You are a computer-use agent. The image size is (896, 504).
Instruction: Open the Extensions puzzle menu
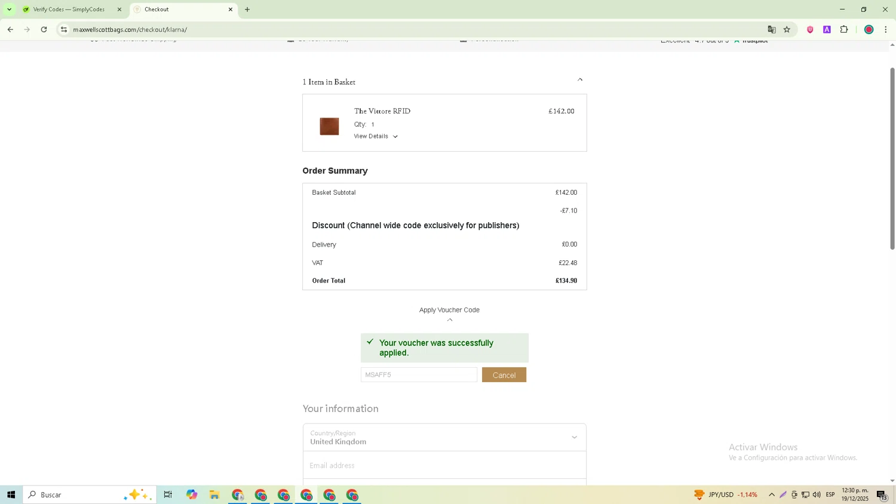[844, 29]
